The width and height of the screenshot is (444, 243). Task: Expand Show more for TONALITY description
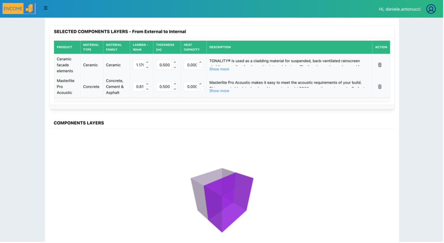pos(219,69)
